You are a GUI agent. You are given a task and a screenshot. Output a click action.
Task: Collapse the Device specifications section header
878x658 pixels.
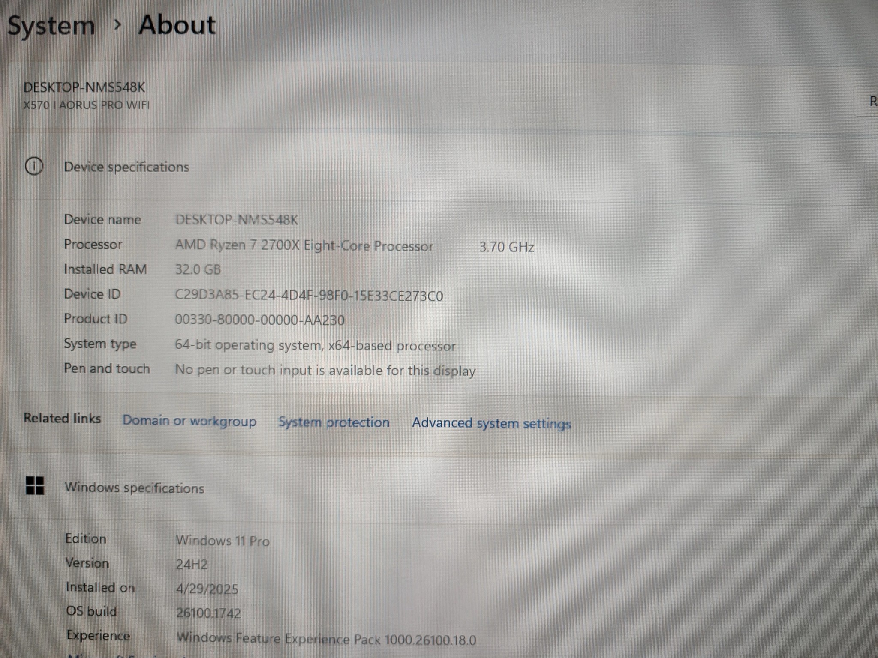pyautogui.click(x=443, y=167)
